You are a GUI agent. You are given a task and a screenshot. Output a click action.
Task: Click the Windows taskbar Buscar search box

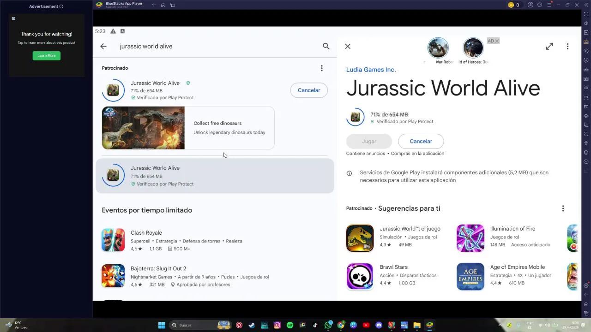pyautogui.click(x=200, y=325)
